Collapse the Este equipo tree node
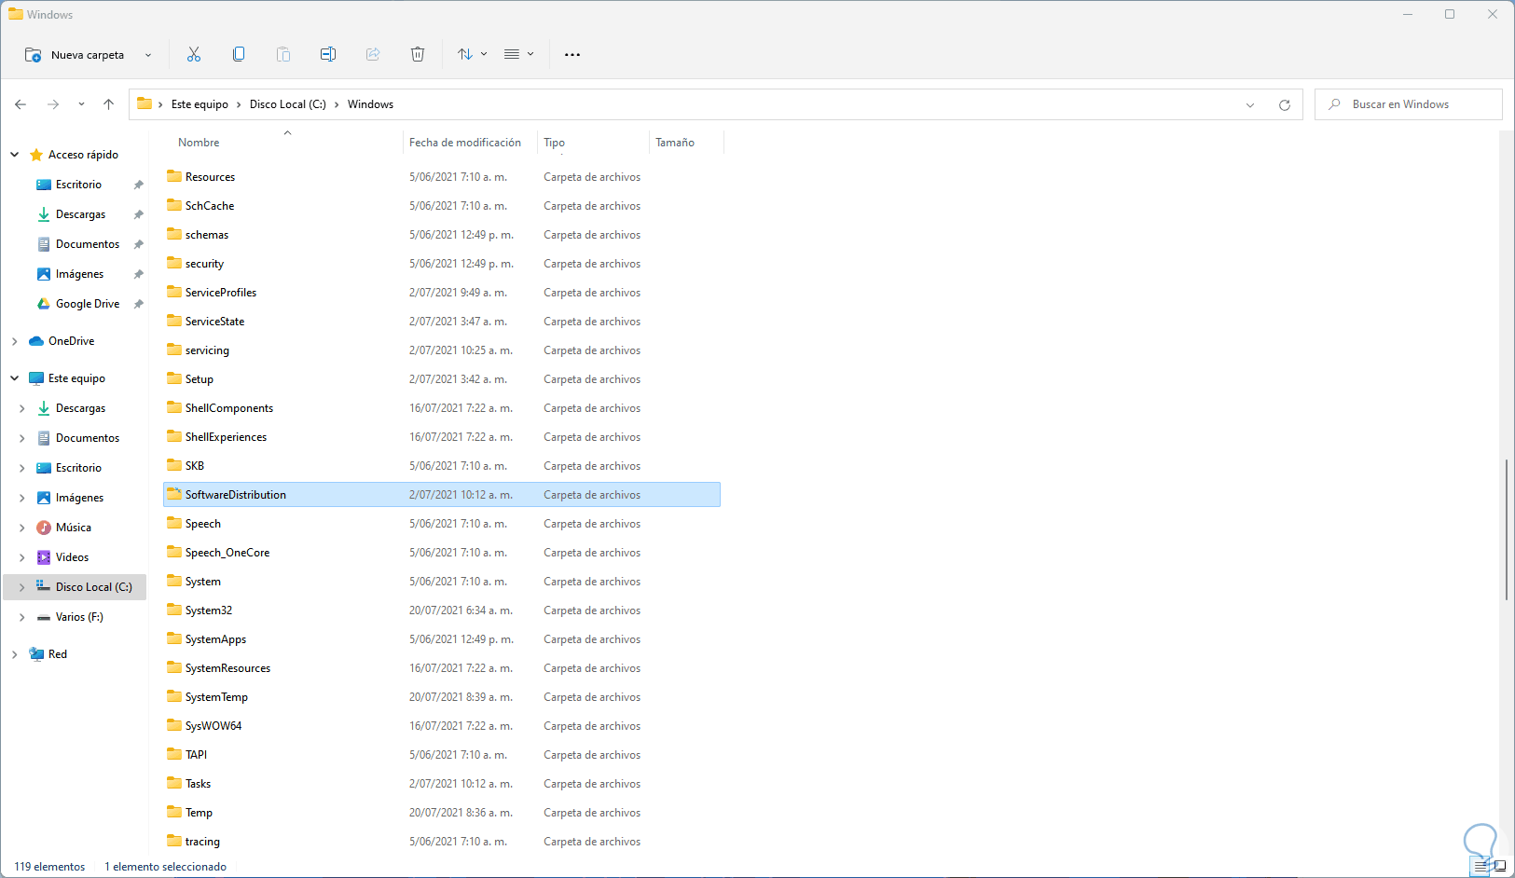 [x=15, y=378]
